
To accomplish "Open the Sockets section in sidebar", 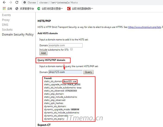I will (x=7, y=30).
